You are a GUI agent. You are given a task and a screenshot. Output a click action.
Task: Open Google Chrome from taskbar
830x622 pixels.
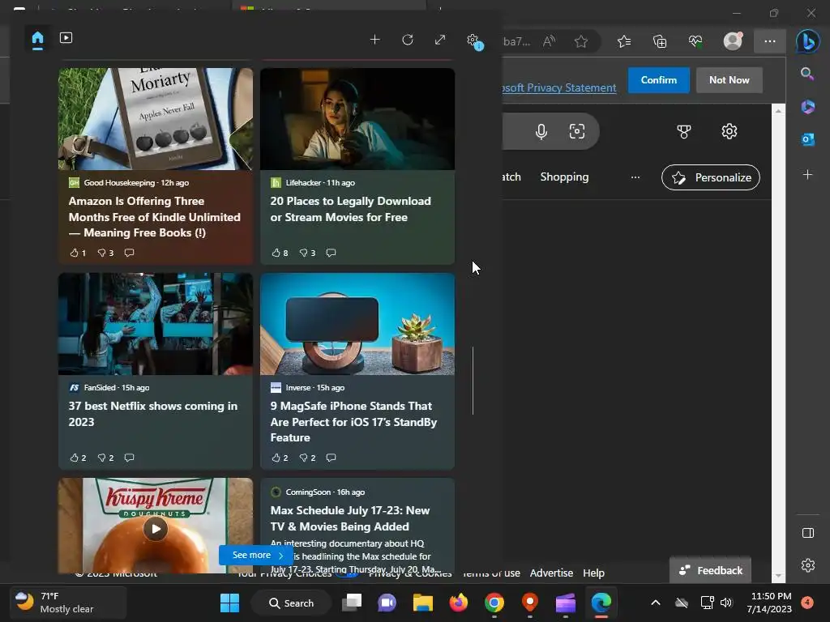[494, 603]
